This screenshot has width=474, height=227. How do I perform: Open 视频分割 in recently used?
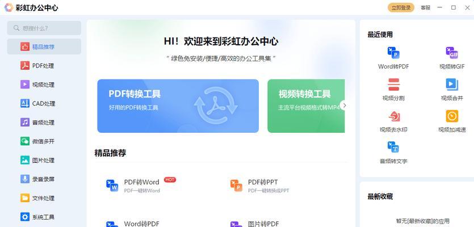(393, 90)
